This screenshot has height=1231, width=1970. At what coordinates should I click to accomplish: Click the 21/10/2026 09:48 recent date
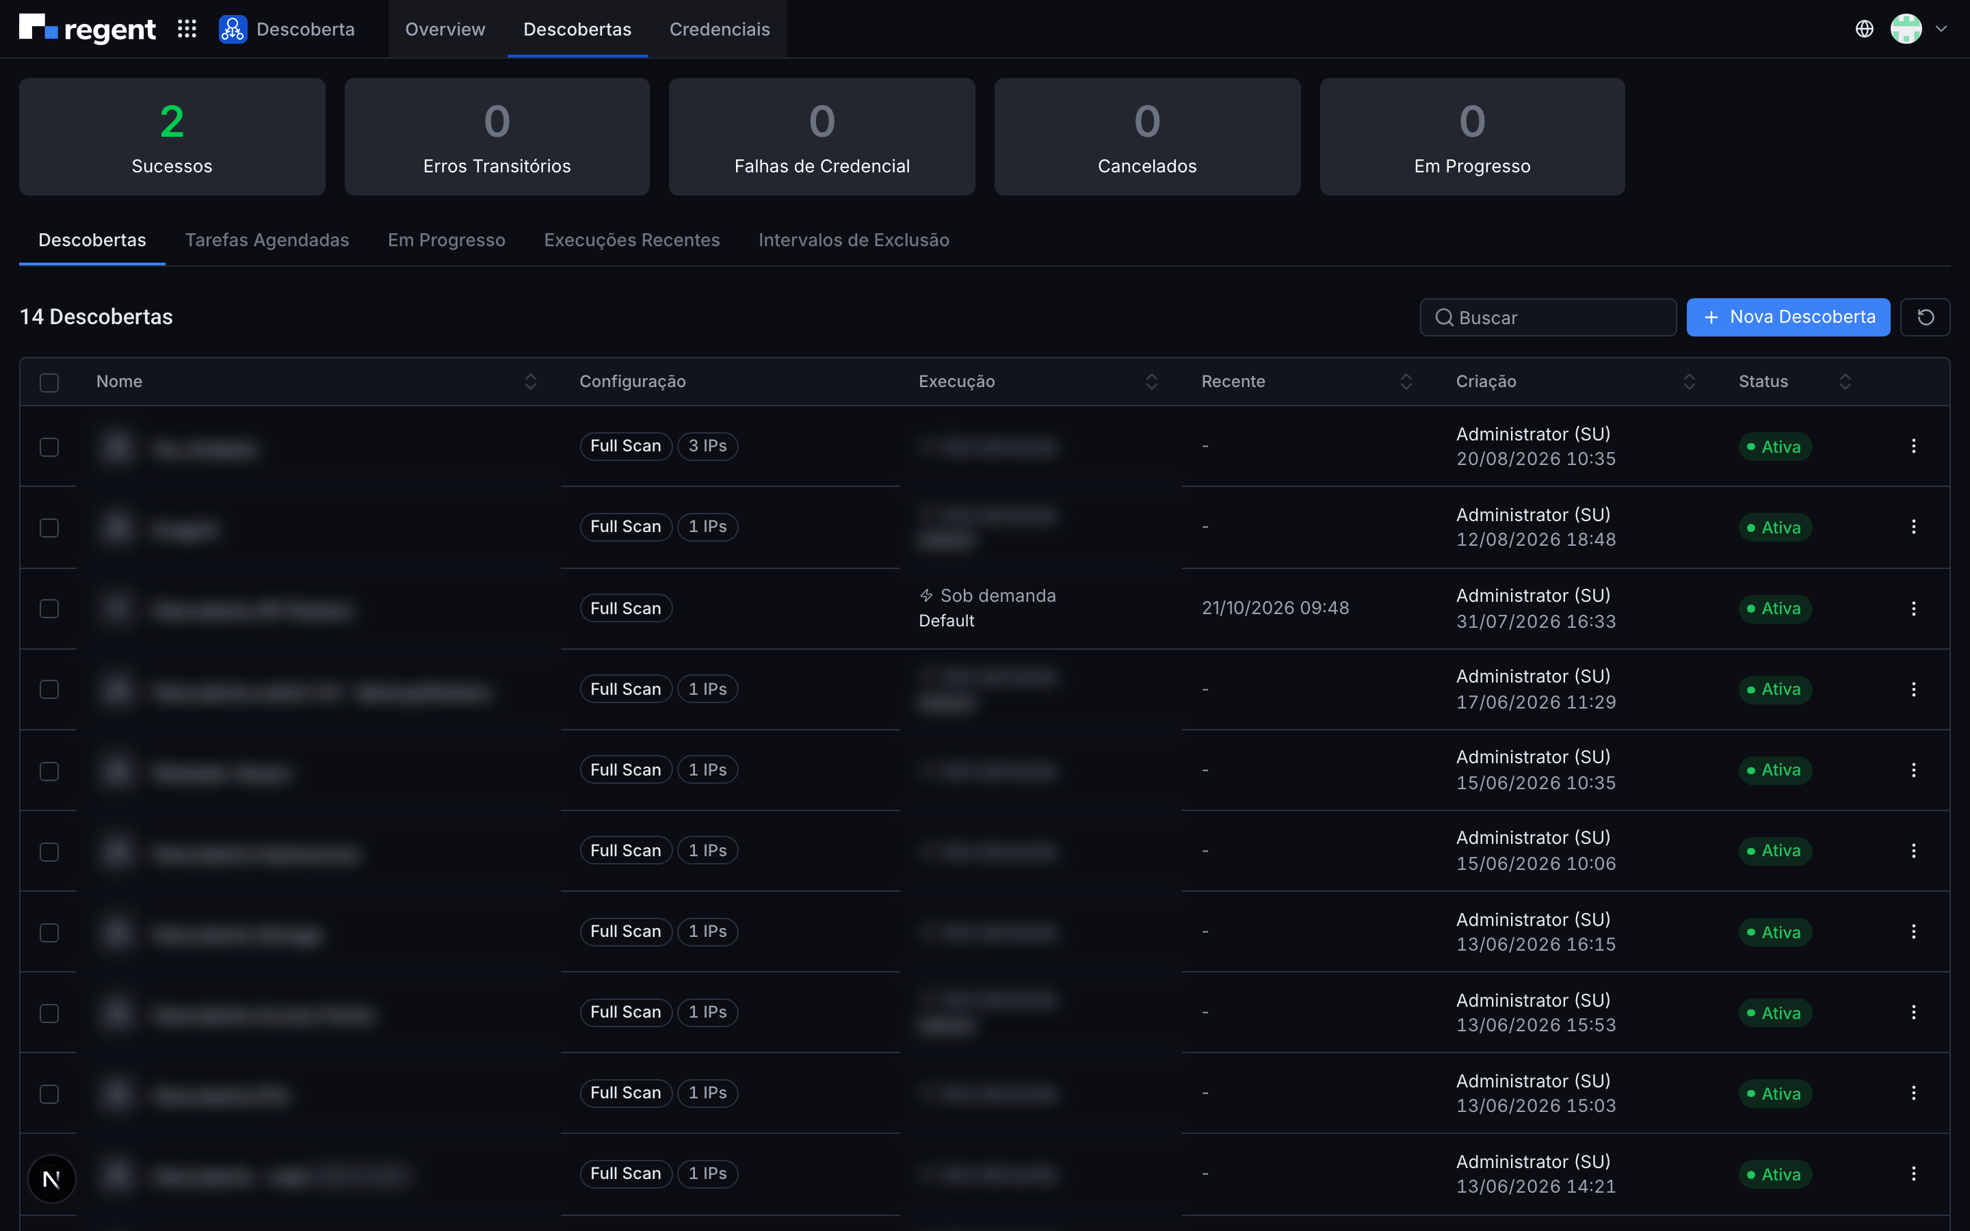point(1276,608)
